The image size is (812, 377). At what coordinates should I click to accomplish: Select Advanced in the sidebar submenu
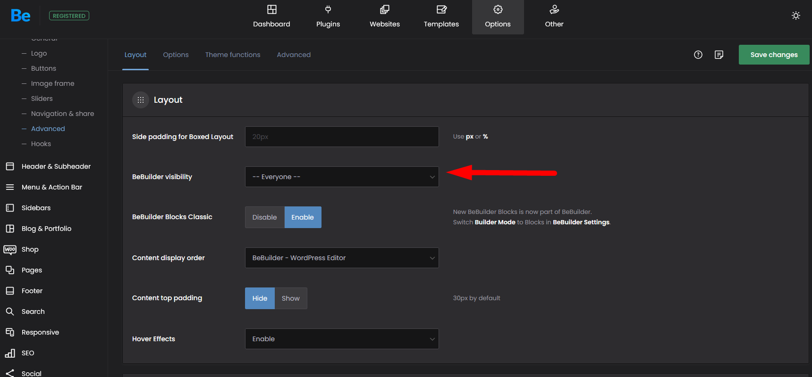48,129
